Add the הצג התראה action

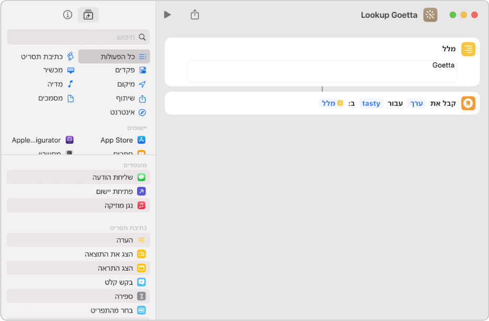(x=78, y=268)
